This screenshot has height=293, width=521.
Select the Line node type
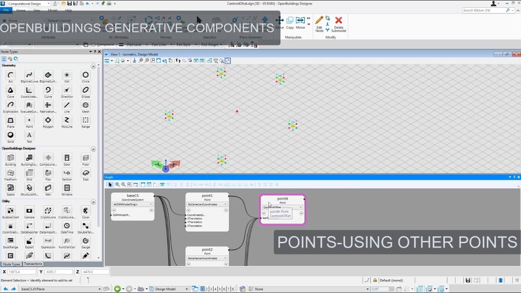point(67,107)
